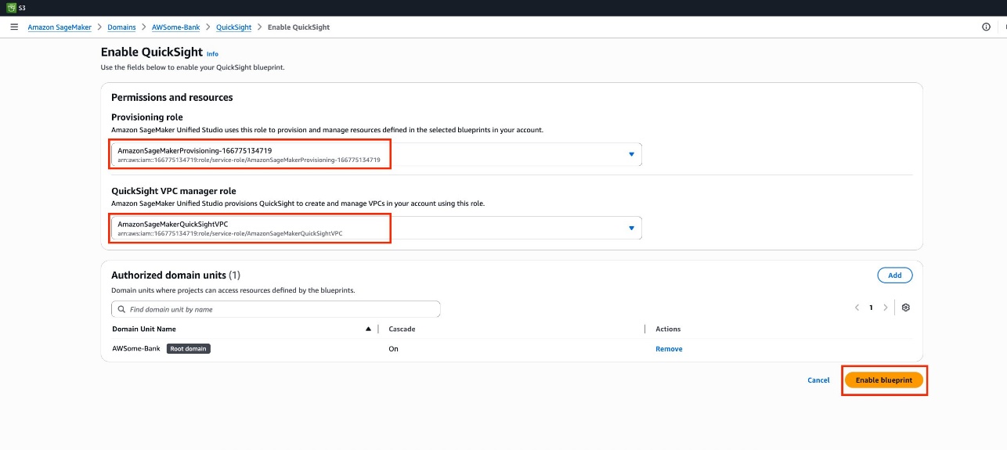Viewport: 1007px width, 450px height.
Task: Click the Permissions and resources heading
Action: [x=172, y=98]
